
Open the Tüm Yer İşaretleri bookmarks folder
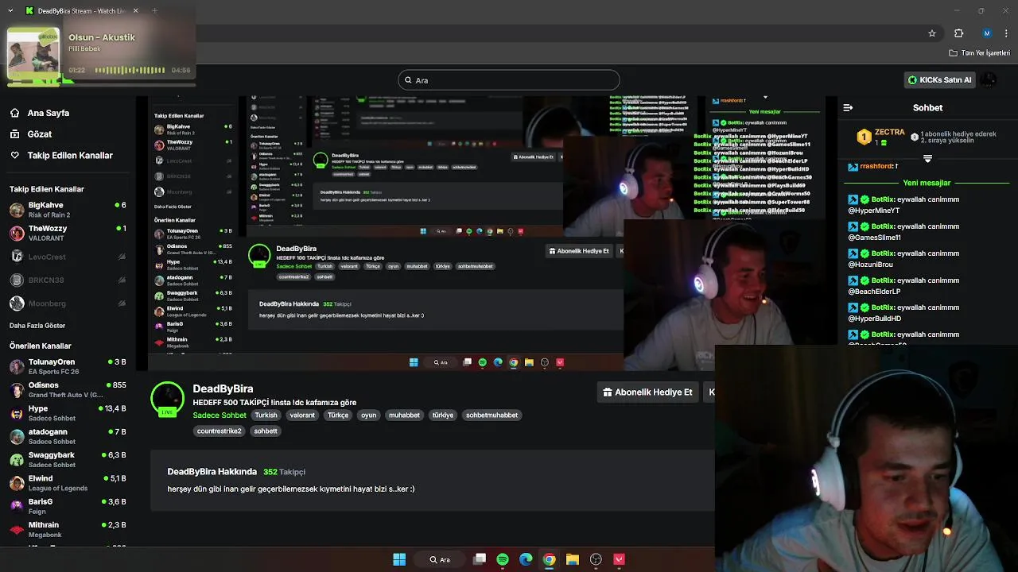[979, 53]
